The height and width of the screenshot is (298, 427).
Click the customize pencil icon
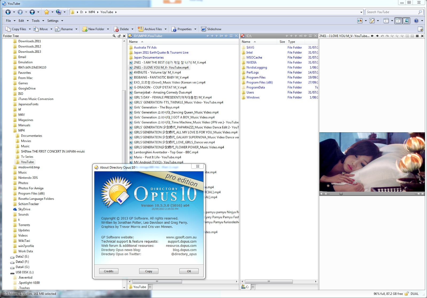point(372,21)
